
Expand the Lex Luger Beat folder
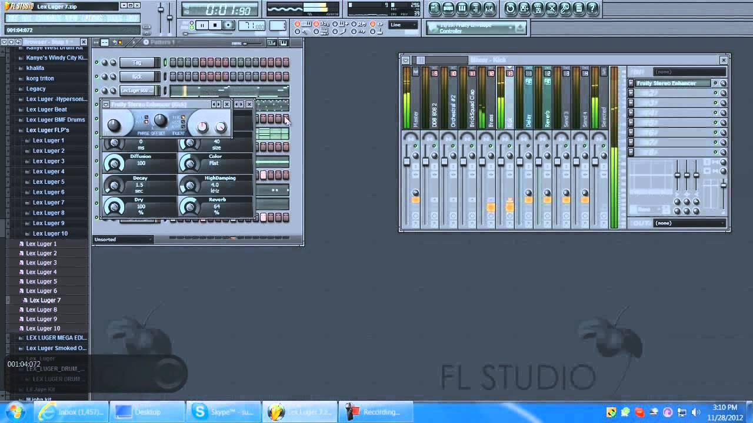[46, 109]
